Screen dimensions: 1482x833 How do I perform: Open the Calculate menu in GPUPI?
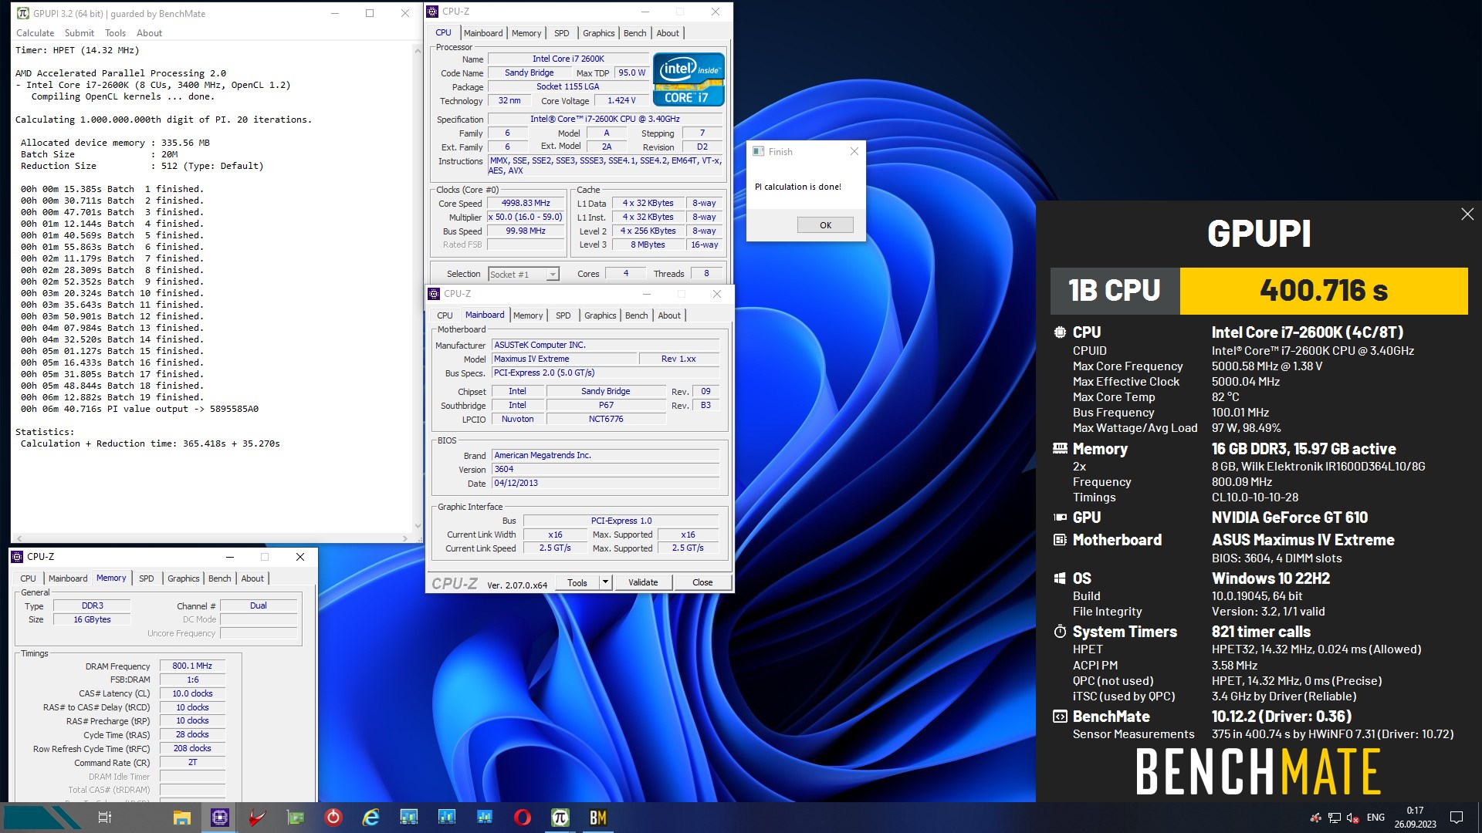pyautogui.click(x=36, y=33)
